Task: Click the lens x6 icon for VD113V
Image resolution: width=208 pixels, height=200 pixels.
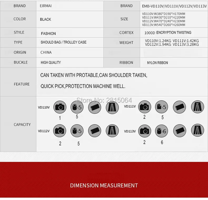Action: pyautogui.click(x=161, y=131)
